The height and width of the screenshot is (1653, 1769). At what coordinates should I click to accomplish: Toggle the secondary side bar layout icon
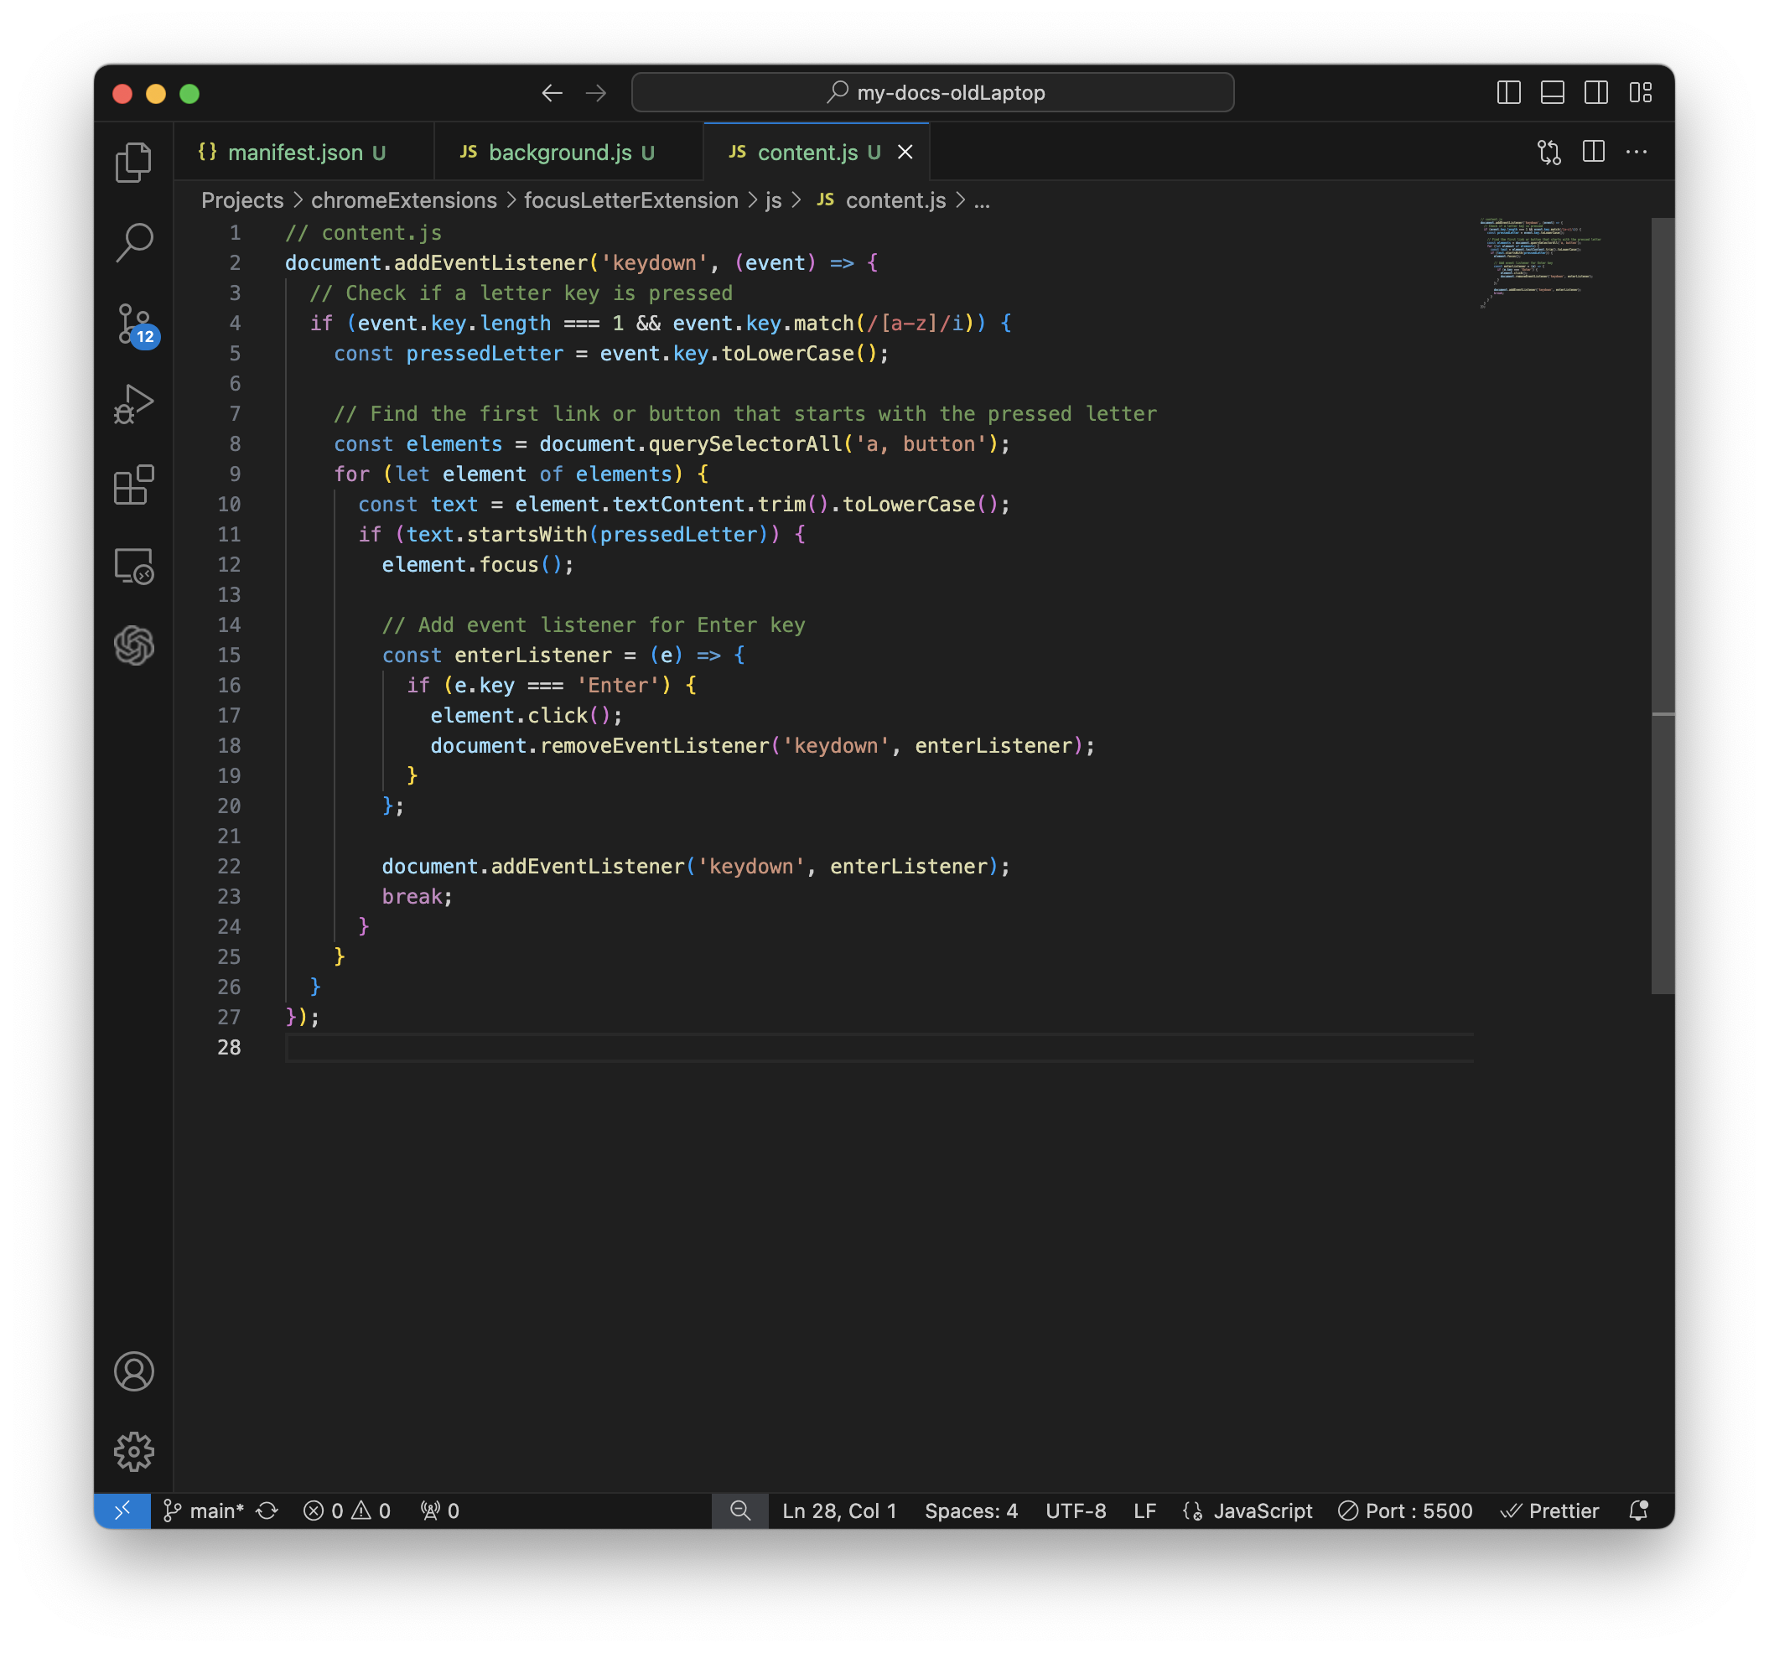(x=1595, y=92)
